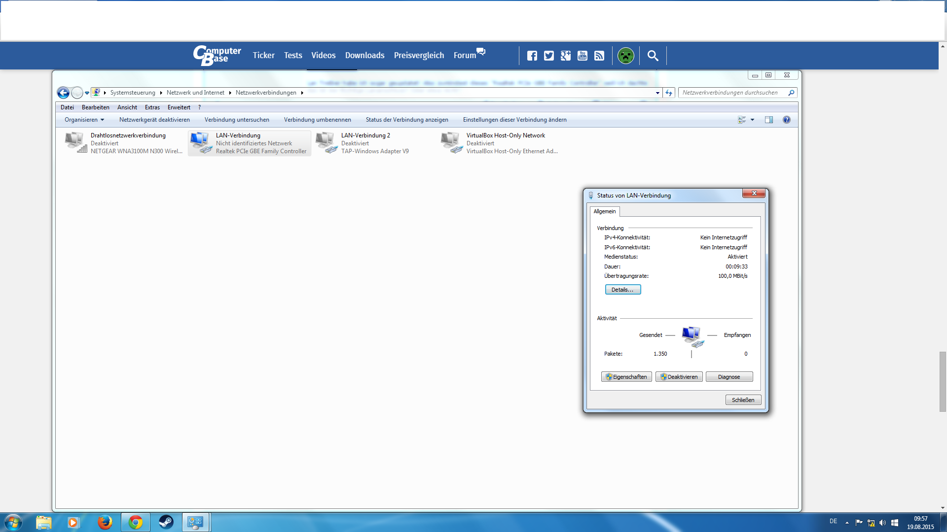This screenshot has height=532, width=947.
Task: Open the view options dropdown arrow
Action: click(x=752, y=120)
